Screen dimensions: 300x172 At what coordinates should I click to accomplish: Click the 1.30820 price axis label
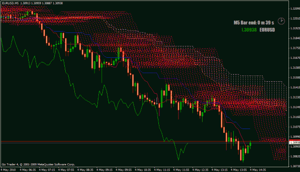point(295,156)
